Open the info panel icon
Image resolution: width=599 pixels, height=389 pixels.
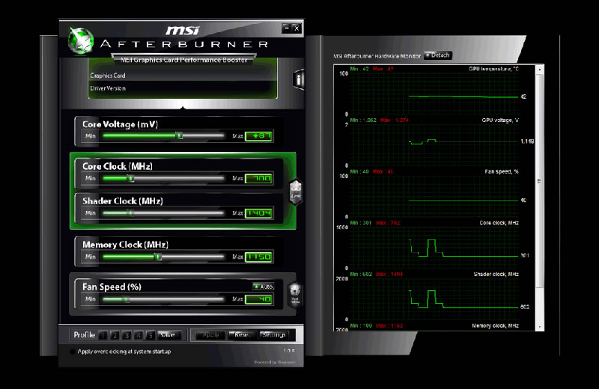(x=298, y=79)
